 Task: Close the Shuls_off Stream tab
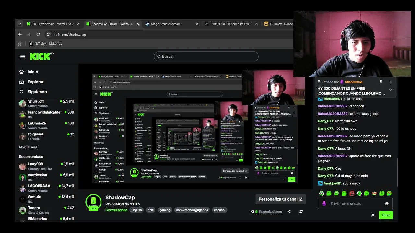coord(78,24)
